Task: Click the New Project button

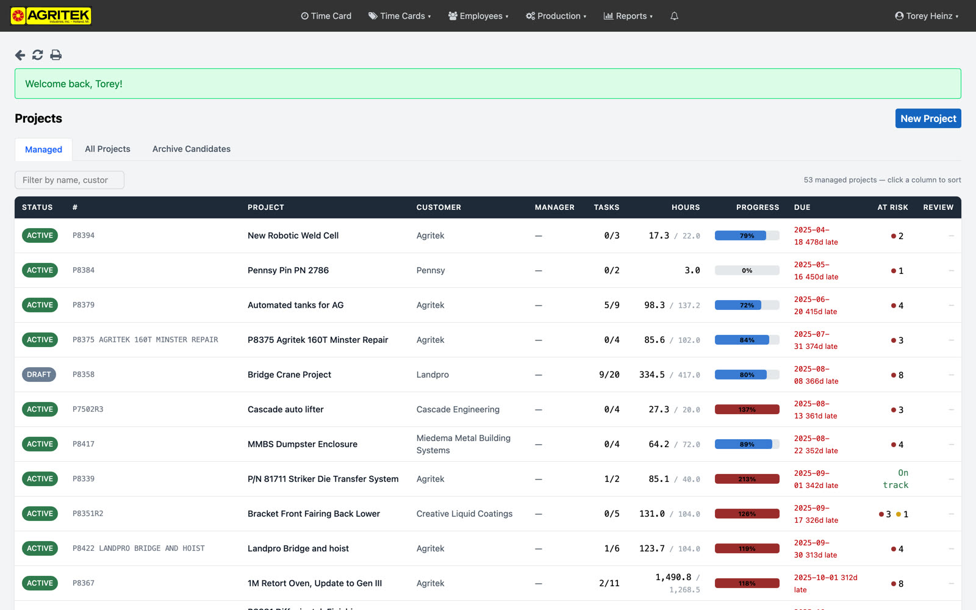Action: tap(928, 118)
